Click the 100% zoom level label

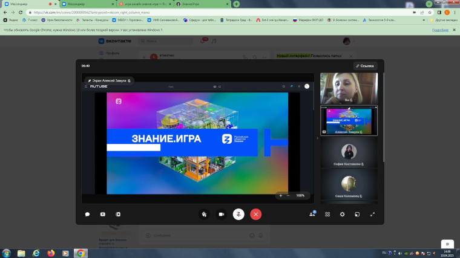point(300,195)
